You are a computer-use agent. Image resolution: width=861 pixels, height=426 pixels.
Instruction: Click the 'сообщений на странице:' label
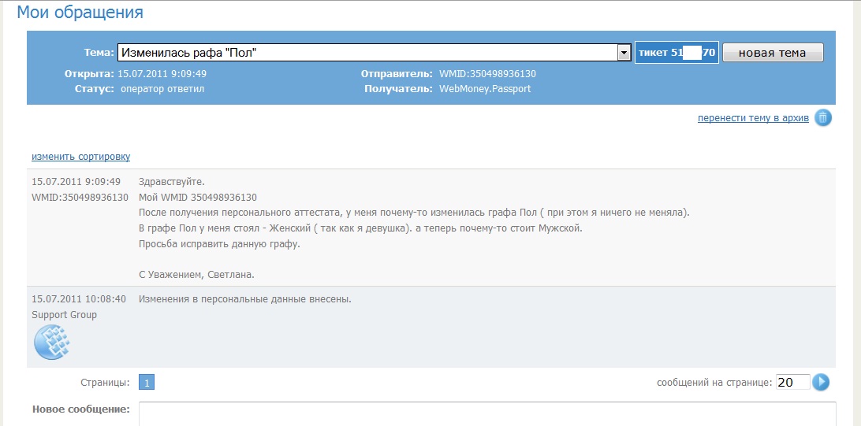[714, 383]
